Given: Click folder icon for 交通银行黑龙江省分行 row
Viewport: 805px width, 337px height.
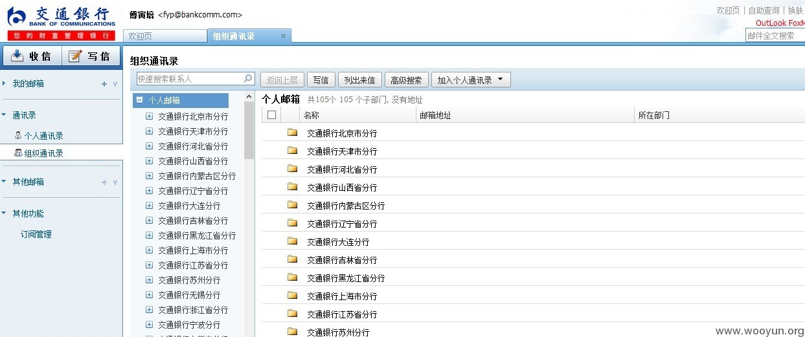Looking at the screenshot, I should (x=292, y=277).
